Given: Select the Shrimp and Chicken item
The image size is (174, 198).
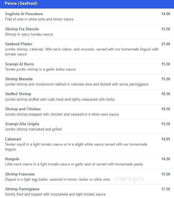Looking at the screenshot, I should pos(23,109).
